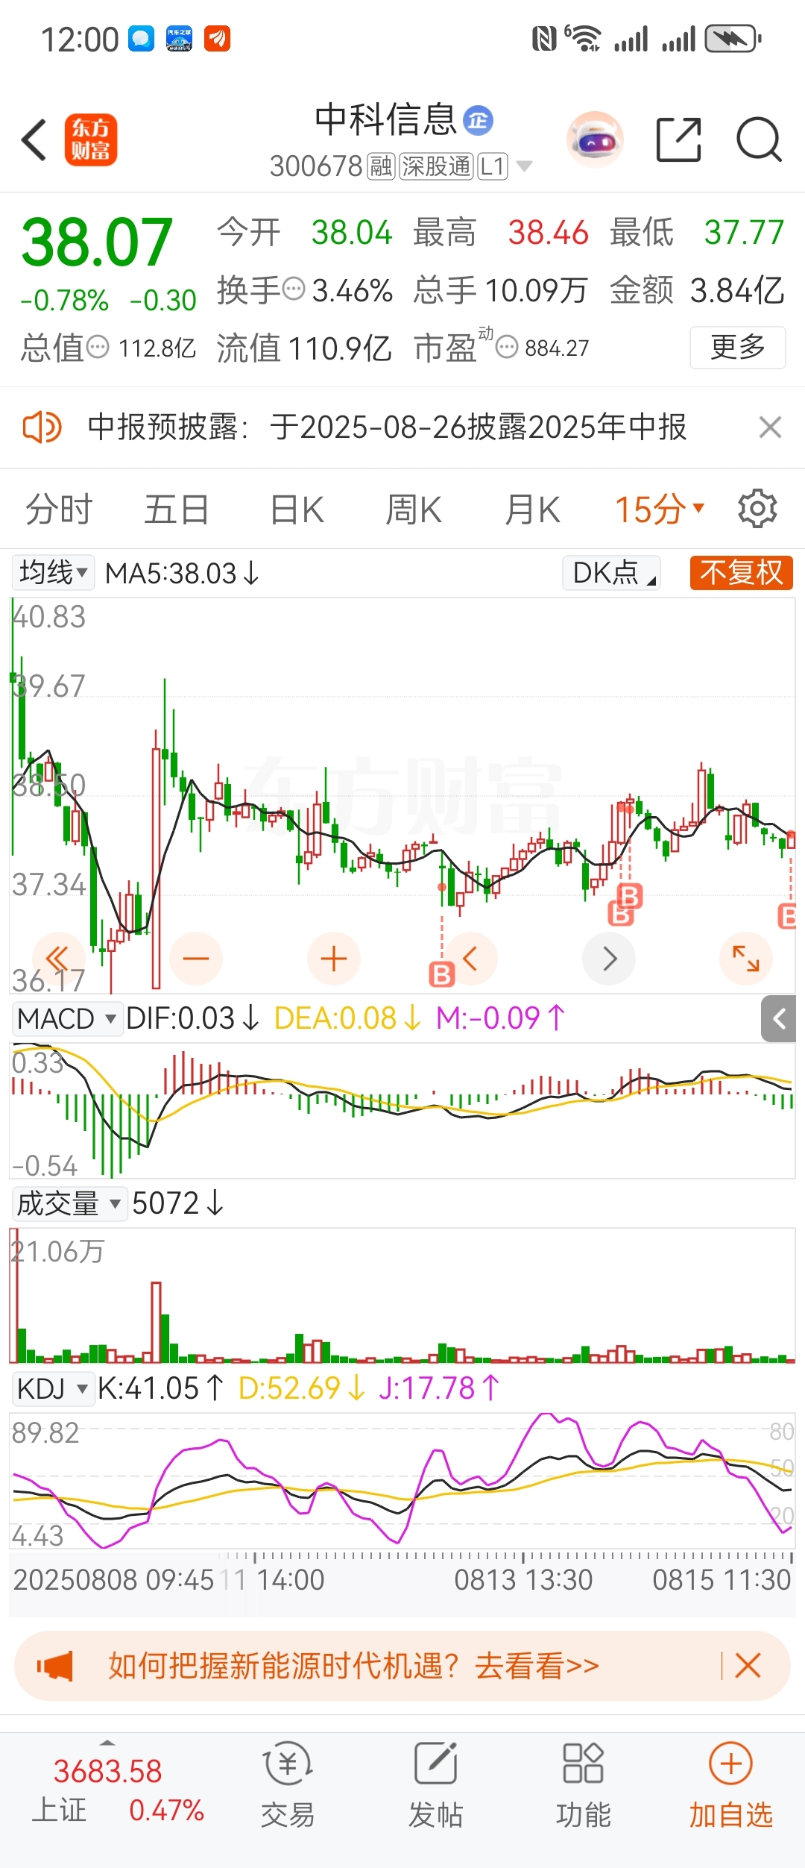The height and width of the screenshot is (1868, 805).
Task: Open the 上证 index 3683.58 bar
Action: 117,1790
